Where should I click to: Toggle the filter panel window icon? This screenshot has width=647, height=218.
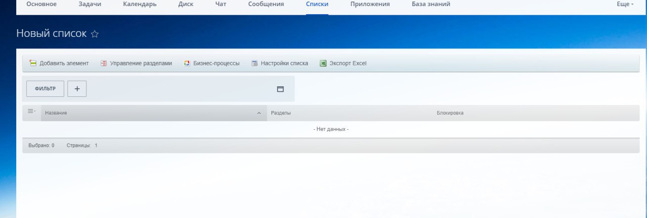(x=281, y=89)
